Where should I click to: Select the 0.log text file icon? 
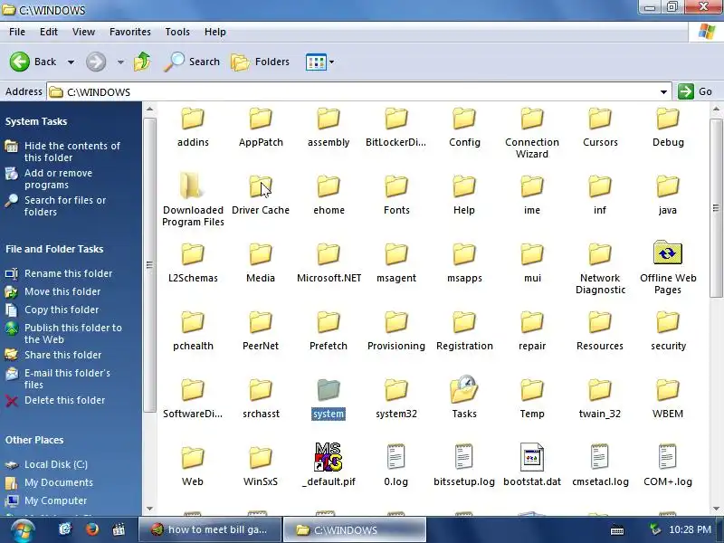[396, 457]
